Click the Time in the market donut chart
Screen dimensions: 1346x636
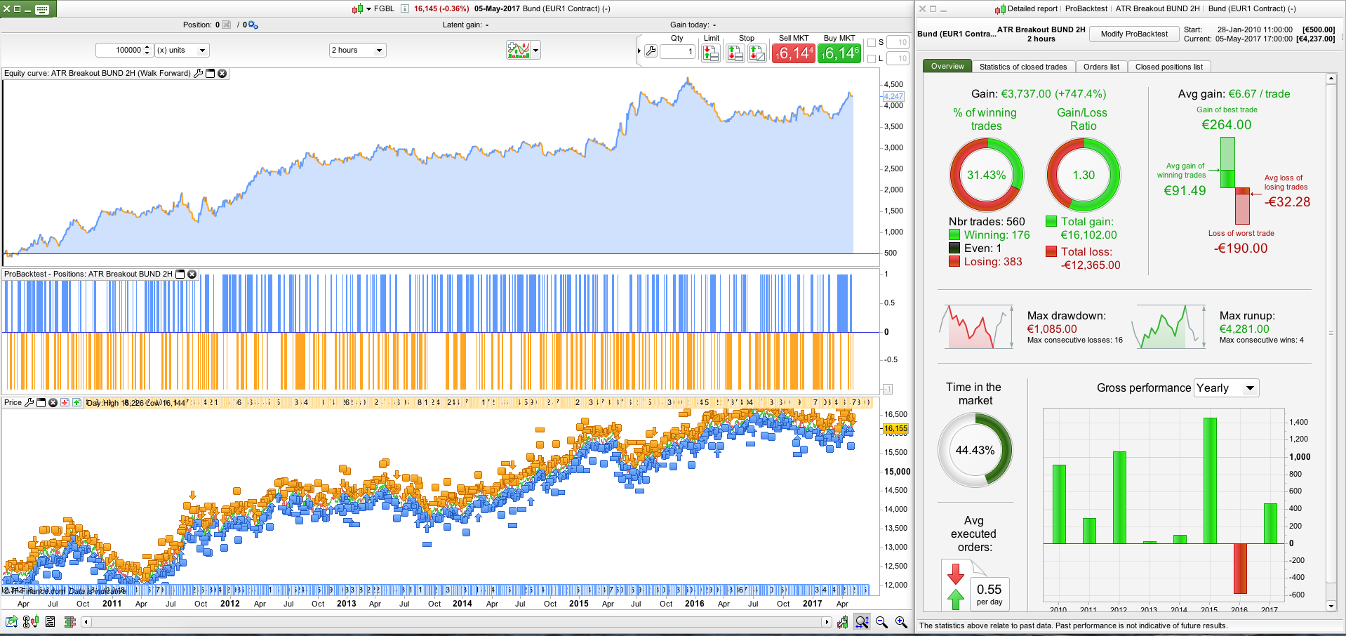(x=975, y=450)
